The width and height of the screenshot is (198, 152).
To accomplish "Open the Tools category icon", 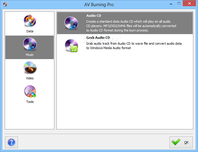I will pos(30,91).
